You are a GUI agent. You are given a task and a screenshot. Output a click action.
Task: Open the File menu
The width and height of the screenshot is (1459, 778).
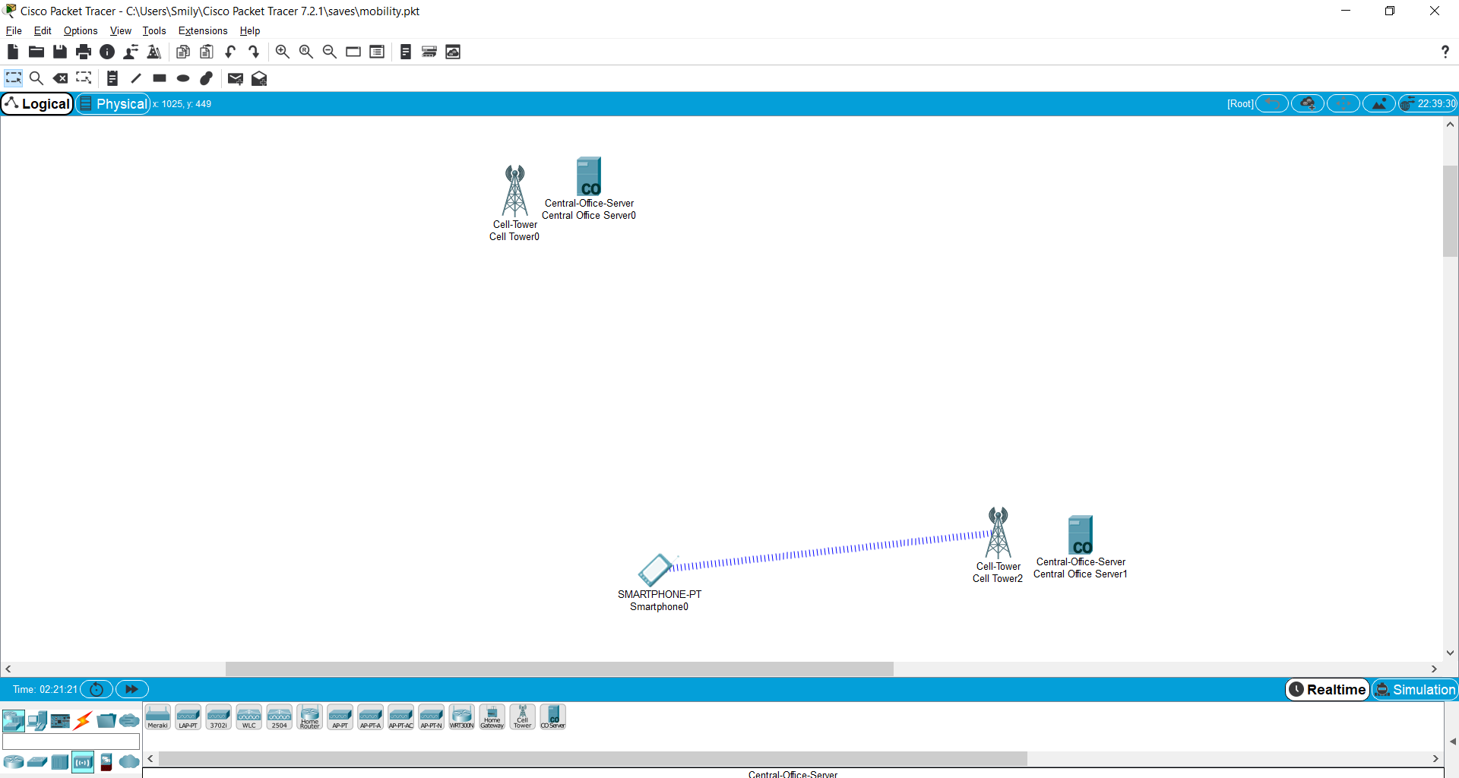(14, 30)
